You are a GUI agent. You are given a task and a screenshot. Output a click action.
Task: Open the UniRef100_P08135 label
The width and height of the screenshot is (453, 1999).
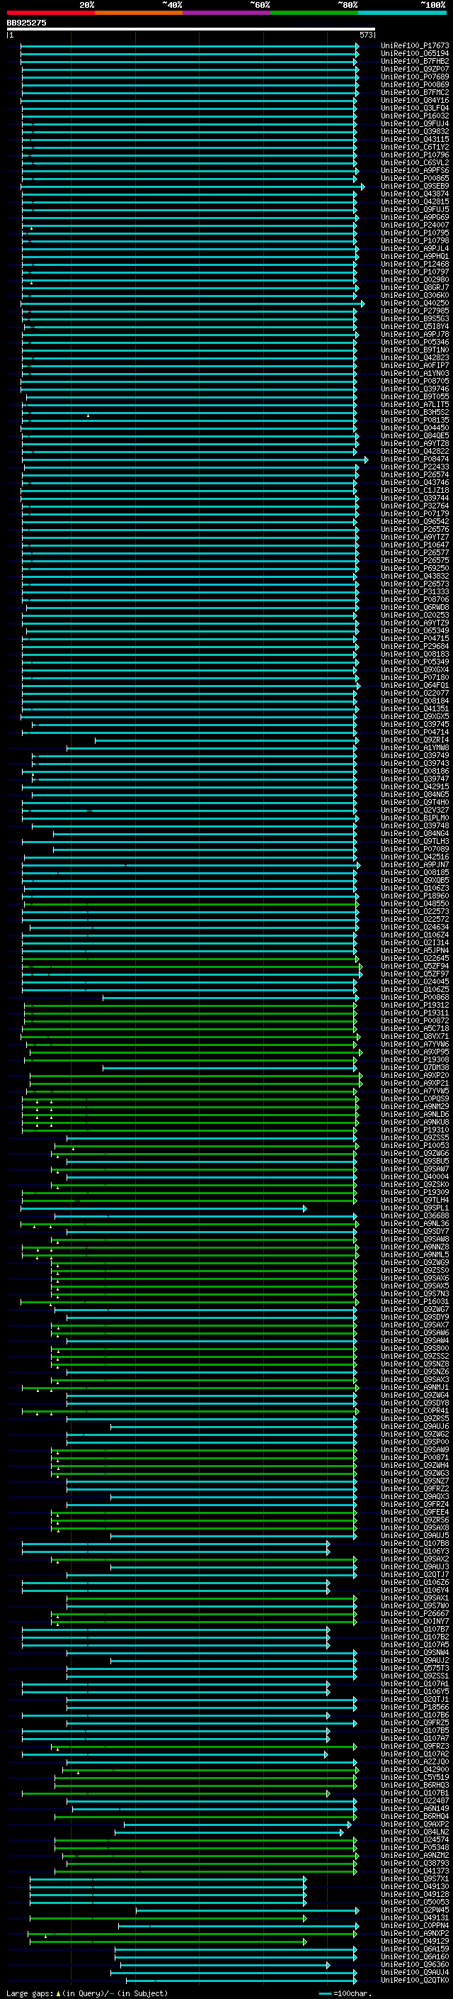[415, 421]
